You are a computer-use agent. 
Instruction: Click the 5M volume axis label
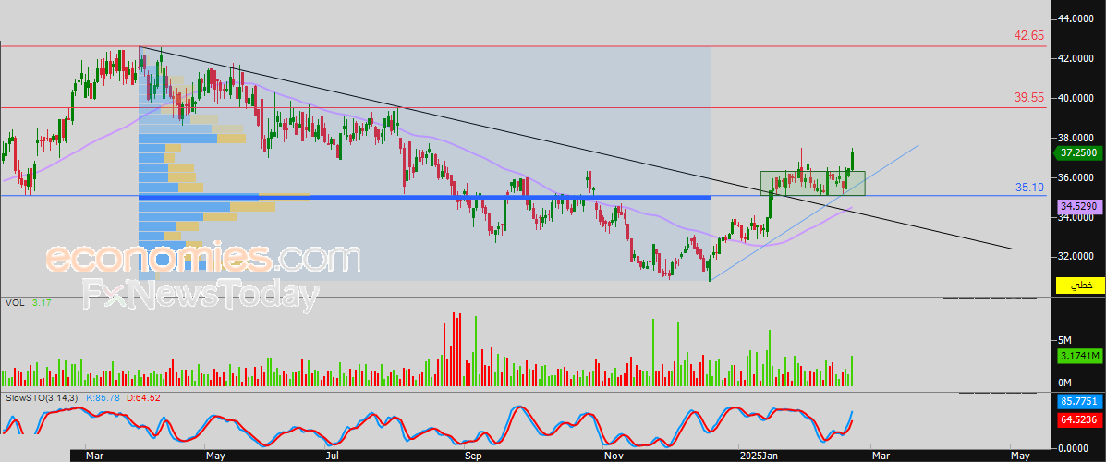coord(1064,339)
